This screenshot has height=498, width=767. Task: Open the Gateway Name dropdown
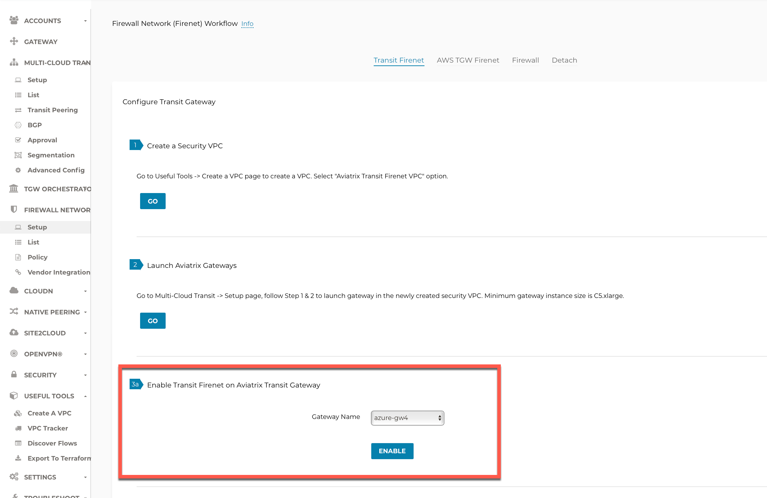click(x=407, y=418)
